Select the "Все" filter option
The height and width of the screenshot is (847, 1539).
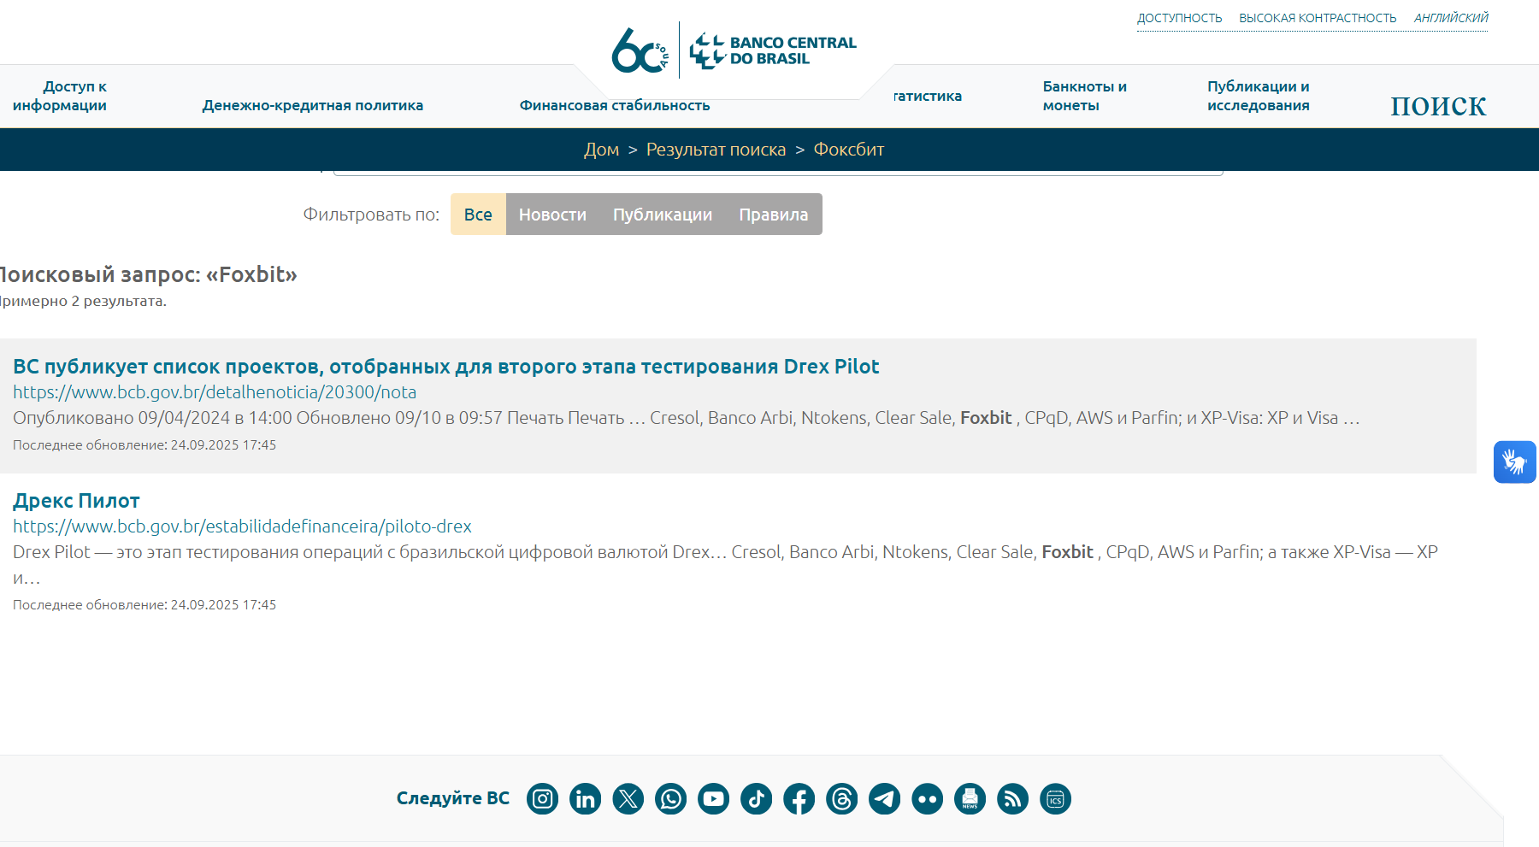pyautogui.click(x=478, y=215)
